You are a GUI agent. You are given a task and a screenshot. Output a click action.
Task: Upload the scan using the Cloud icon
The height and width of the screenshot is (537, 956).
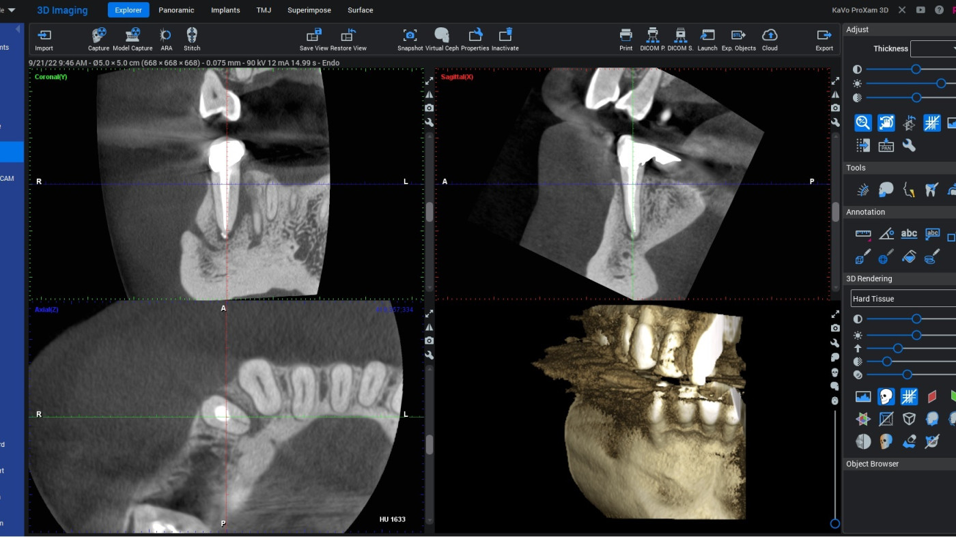click(770, 39)
